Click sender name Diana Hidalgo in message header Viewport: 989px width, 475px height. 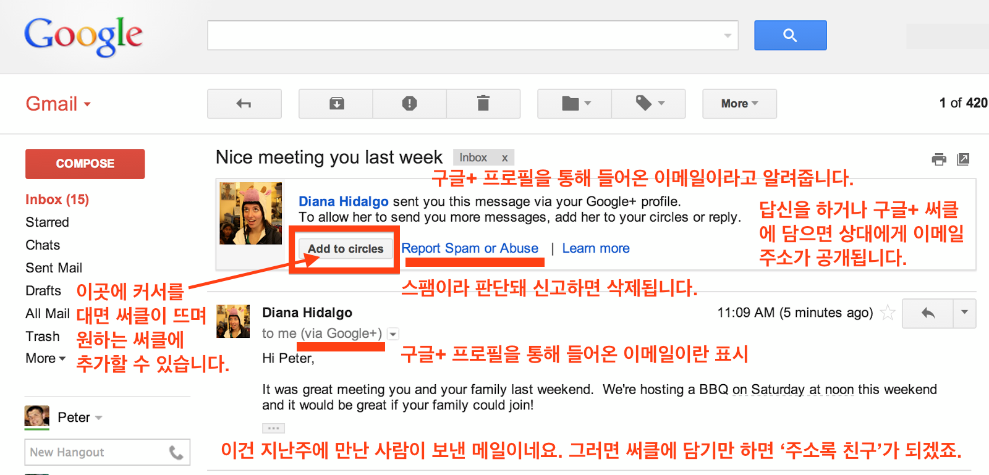click(x=307, y=313)
